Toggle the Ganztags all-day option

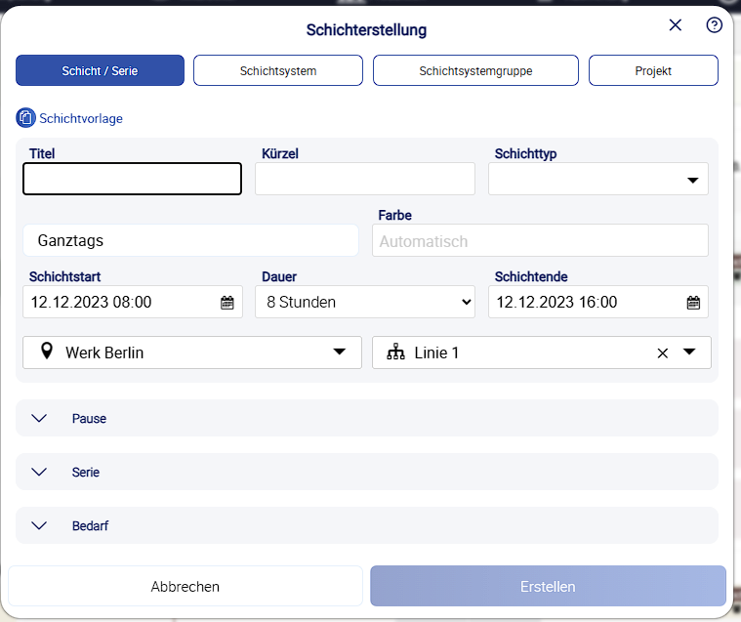point(190,240)
